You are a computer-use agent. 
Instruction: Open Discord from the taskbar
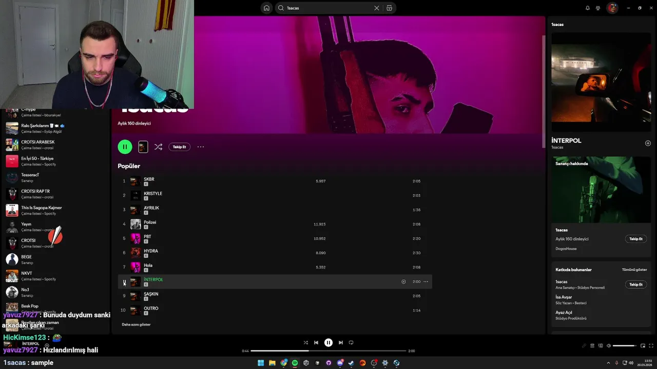tap(340, 363)
